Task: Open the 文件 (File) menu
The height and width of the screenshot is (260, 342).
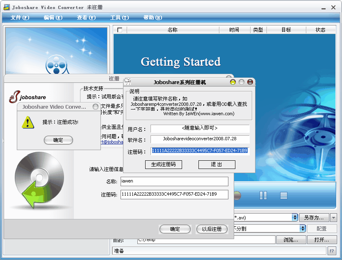Action: [x=20, y=18]
